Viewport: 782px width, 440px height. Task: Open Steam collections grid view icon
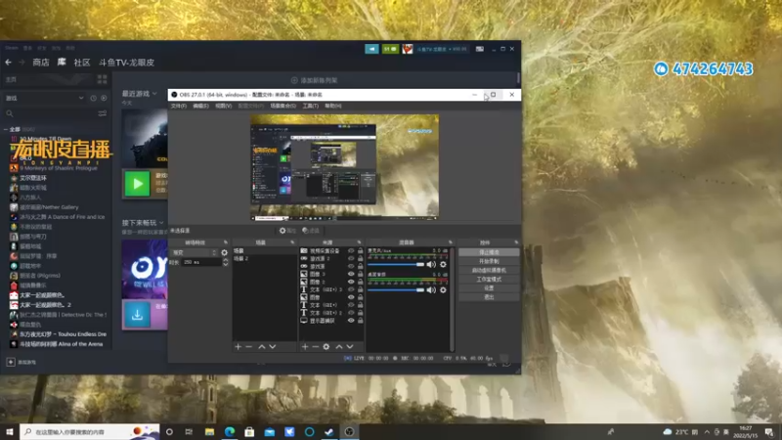103,79
